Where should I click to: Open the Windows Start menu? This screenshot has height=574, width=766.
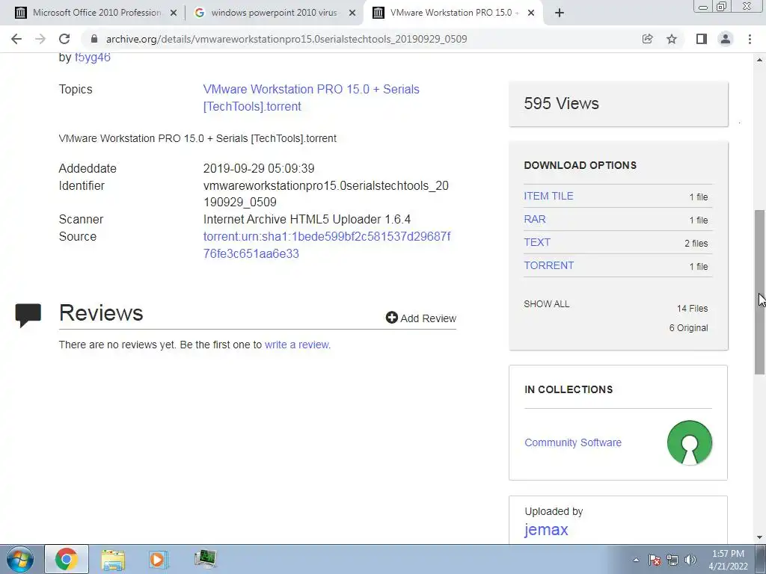20,559
